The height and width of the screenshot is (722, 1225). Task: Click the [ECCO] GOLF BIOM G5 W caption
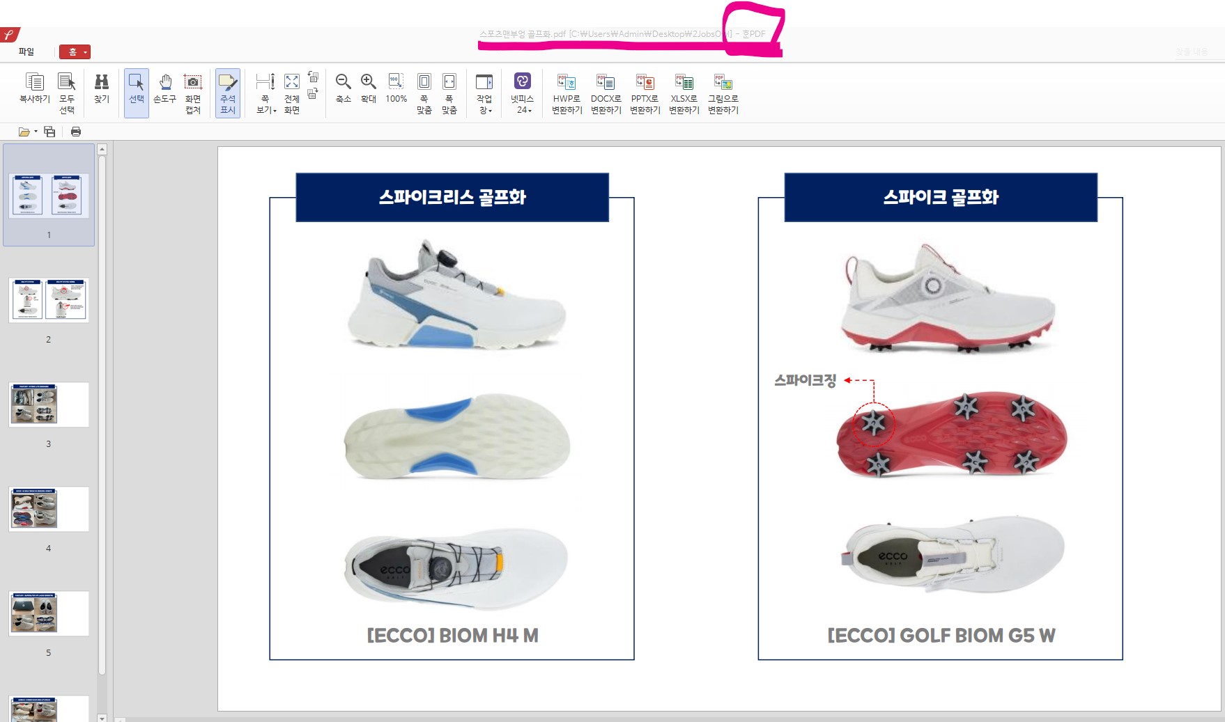tap(941, 635)
